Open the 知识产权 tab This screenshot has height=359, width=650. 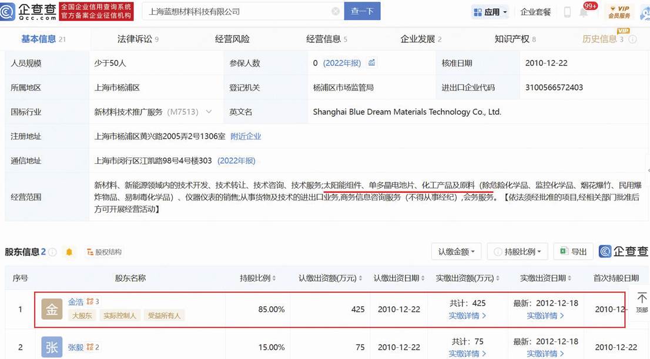point(515,39)
